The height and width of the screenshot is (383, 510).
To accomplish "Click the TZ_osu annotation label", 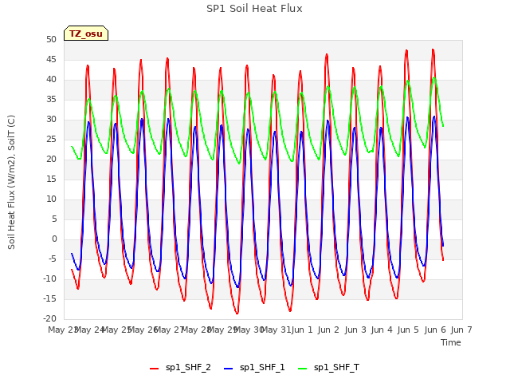I will tap(86, 34).
